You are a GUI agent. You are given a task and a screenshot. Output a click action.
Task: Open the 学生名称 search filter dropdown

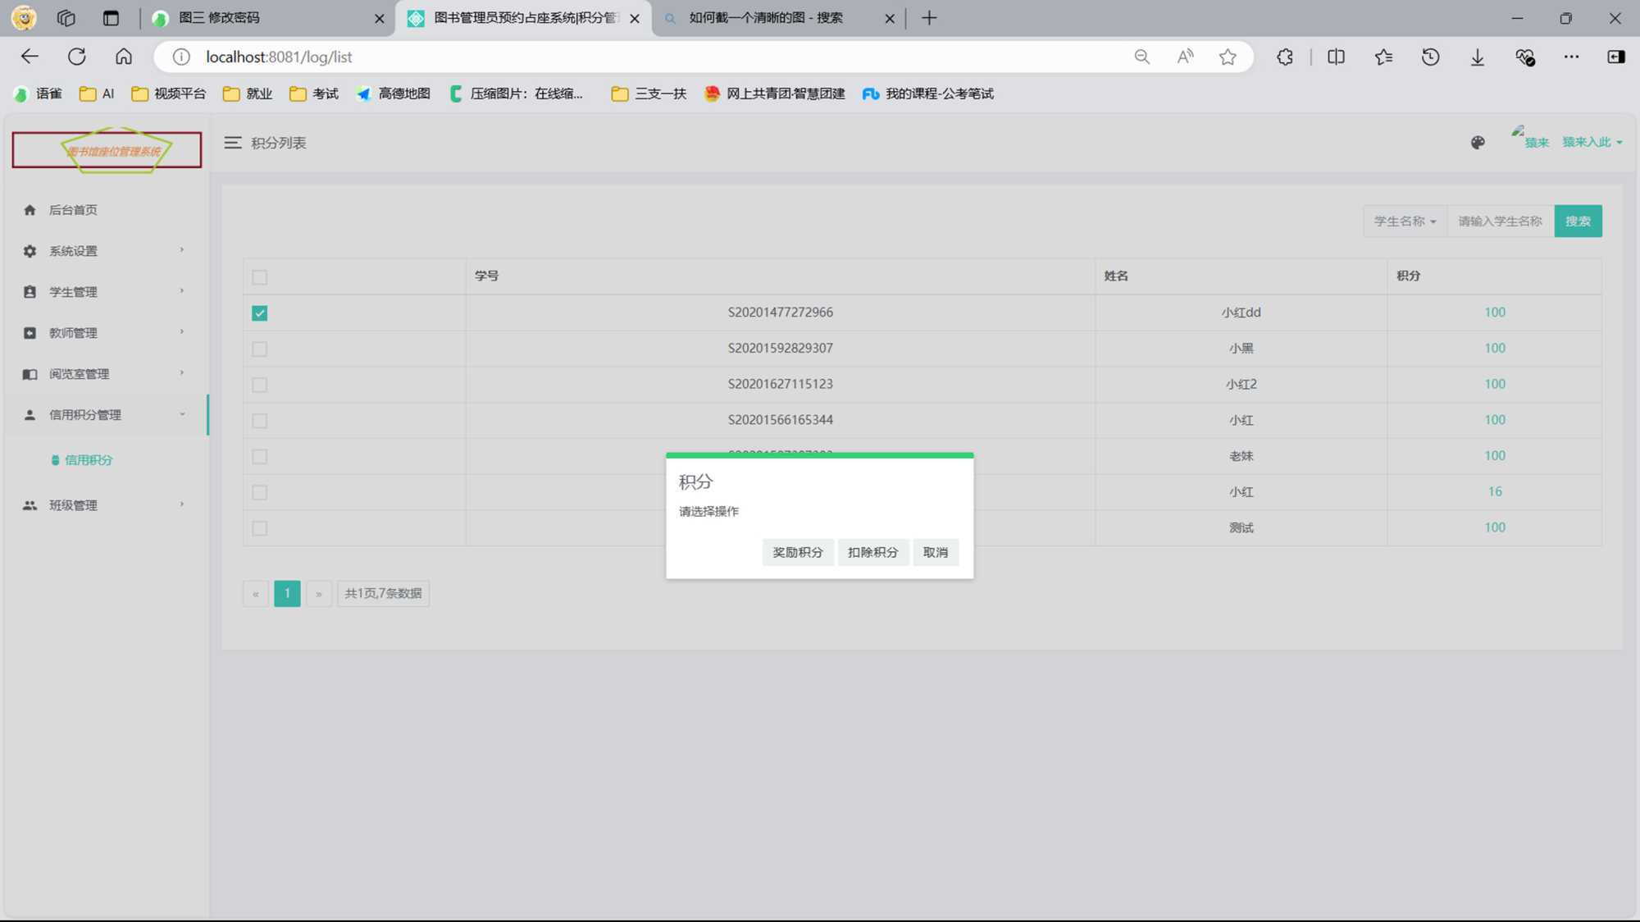tap(1405, 221)
